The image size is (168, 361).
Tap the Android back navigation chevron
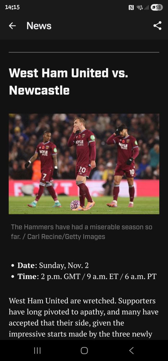coord(131,351)
